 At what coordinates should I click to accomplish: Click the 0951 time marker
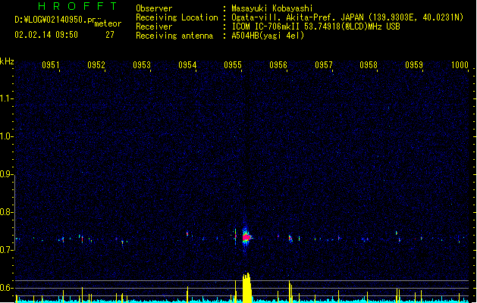51,65
